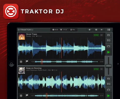Open cue points flag on Hover Traps deck
The image size is (120, 99).
pyautogui.click(x=27, y=62)
